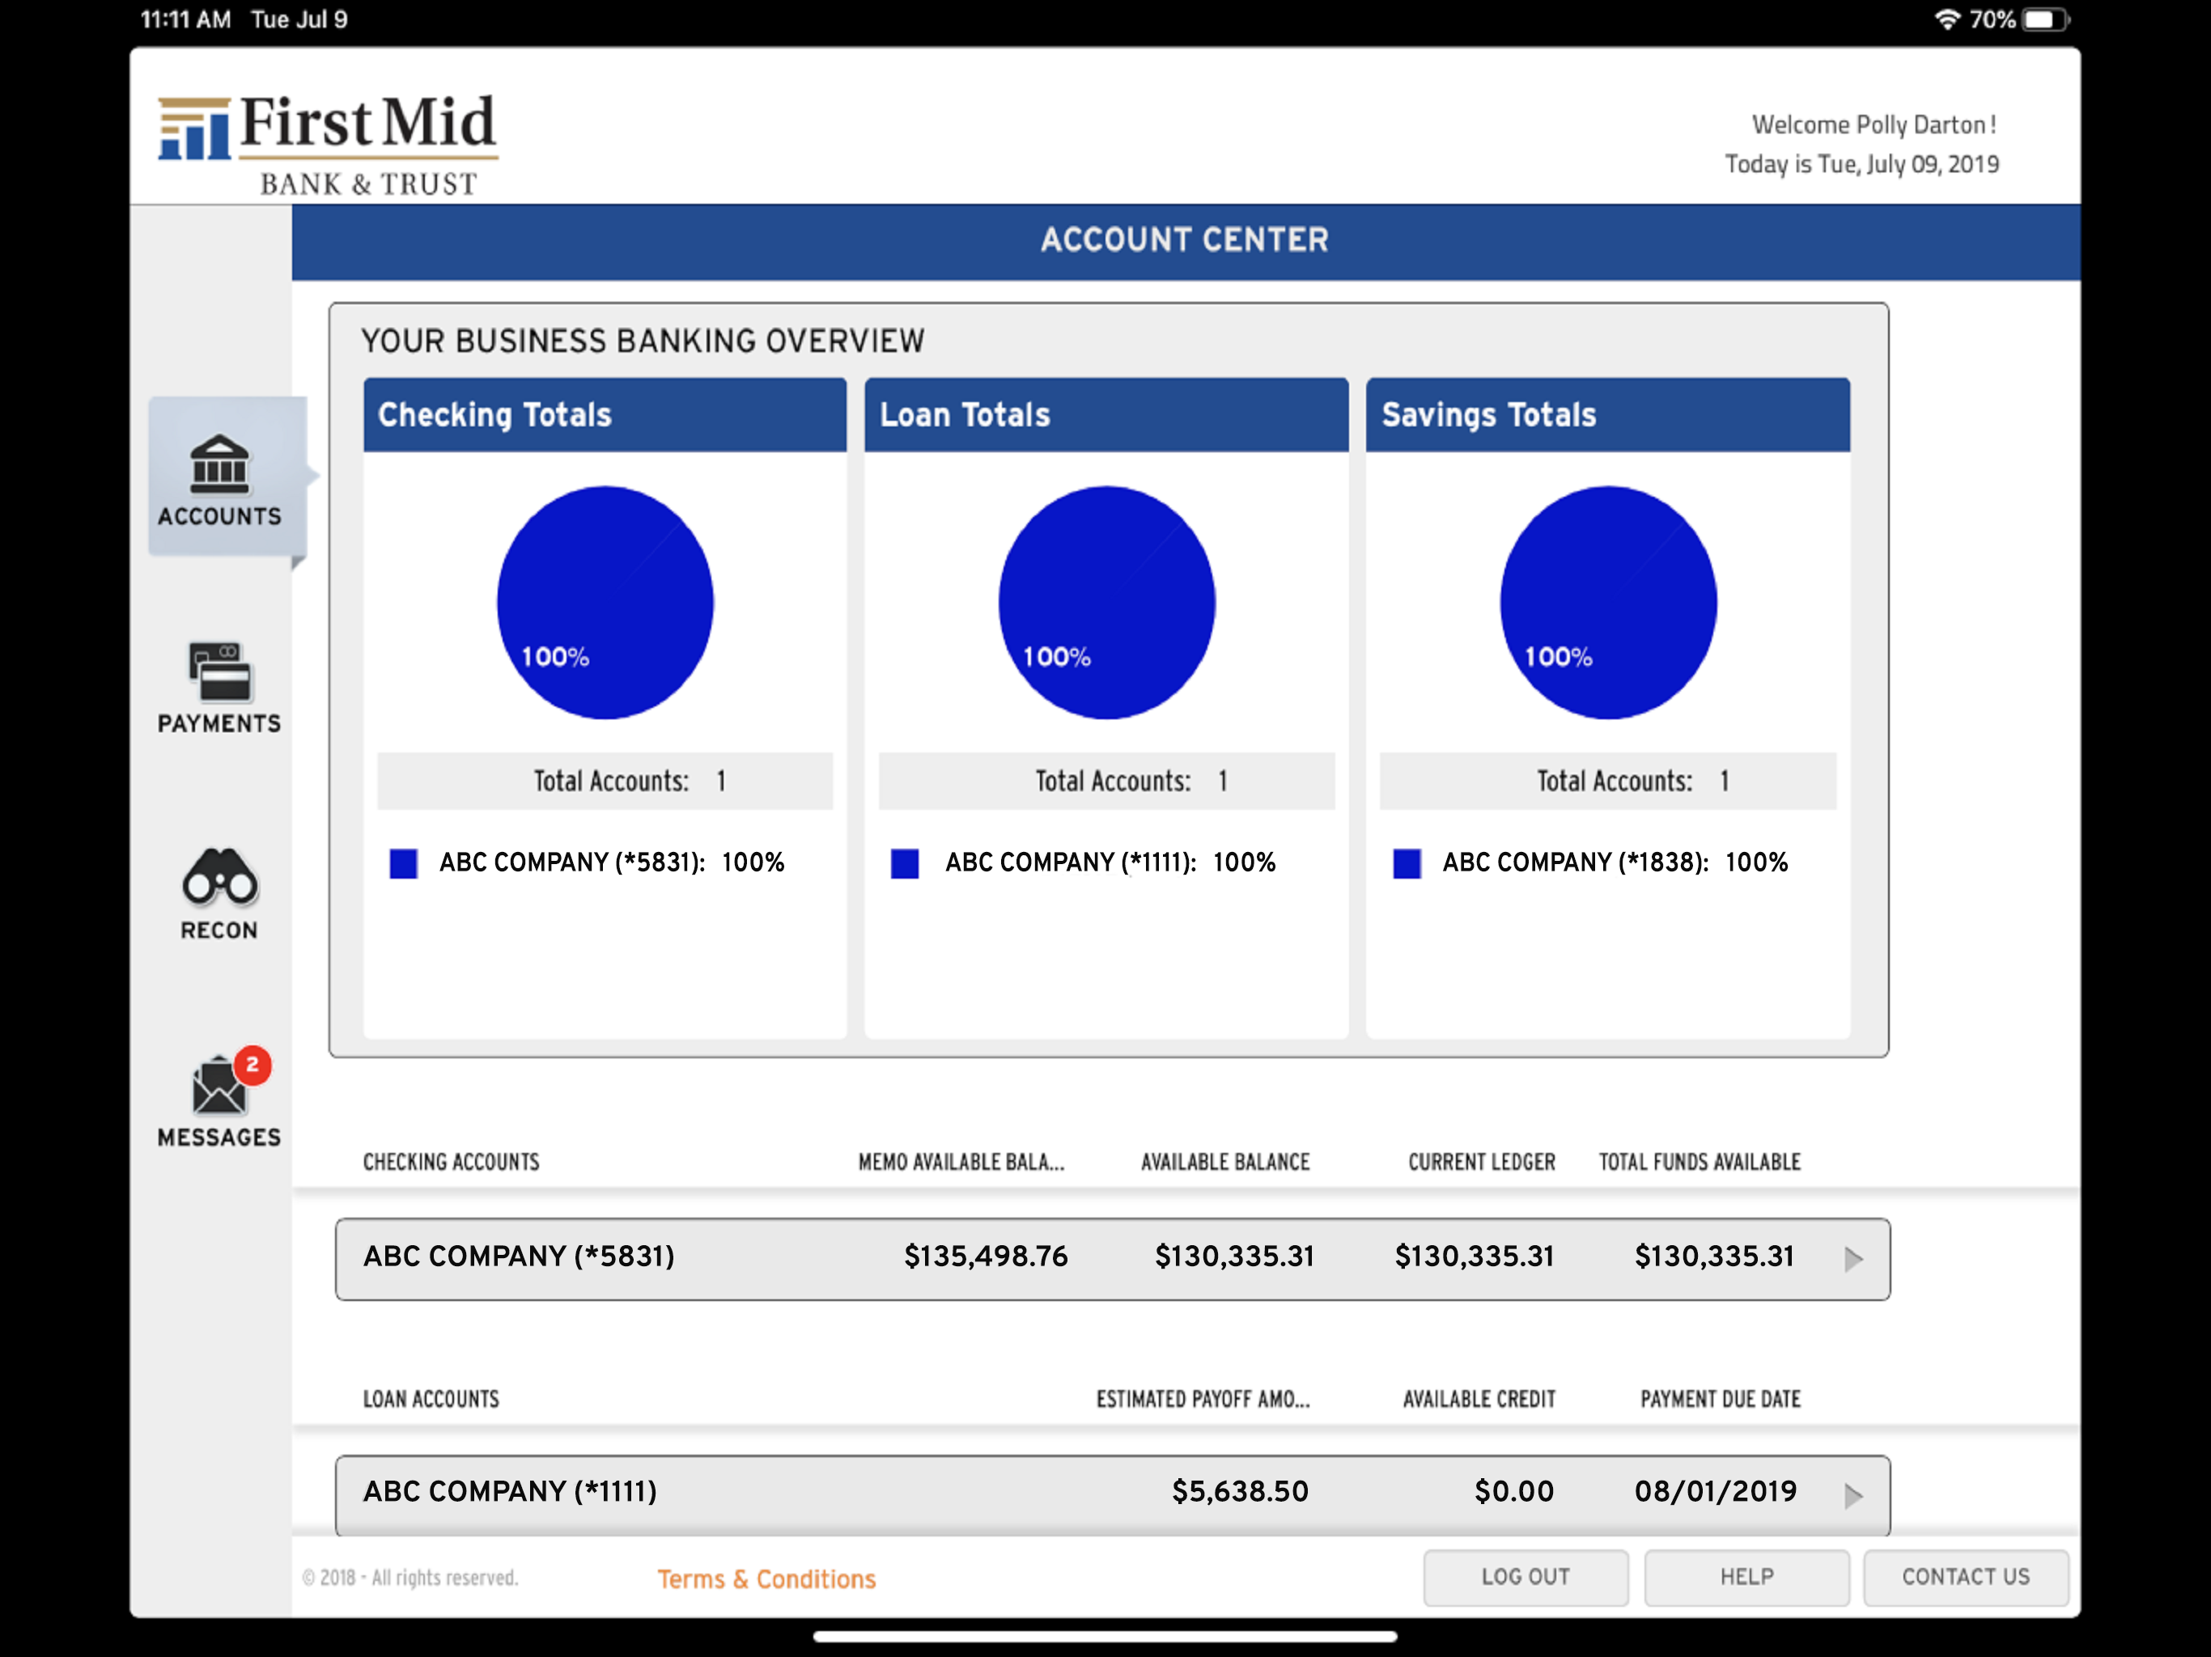Click the iPad home indicator bar
Viewport: 2211px width, 1657px height.
1105,1637
